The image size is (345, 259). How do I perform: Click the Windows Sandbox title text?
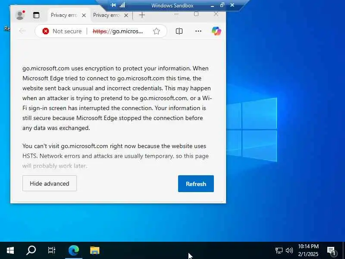click(x=172, y=6)
